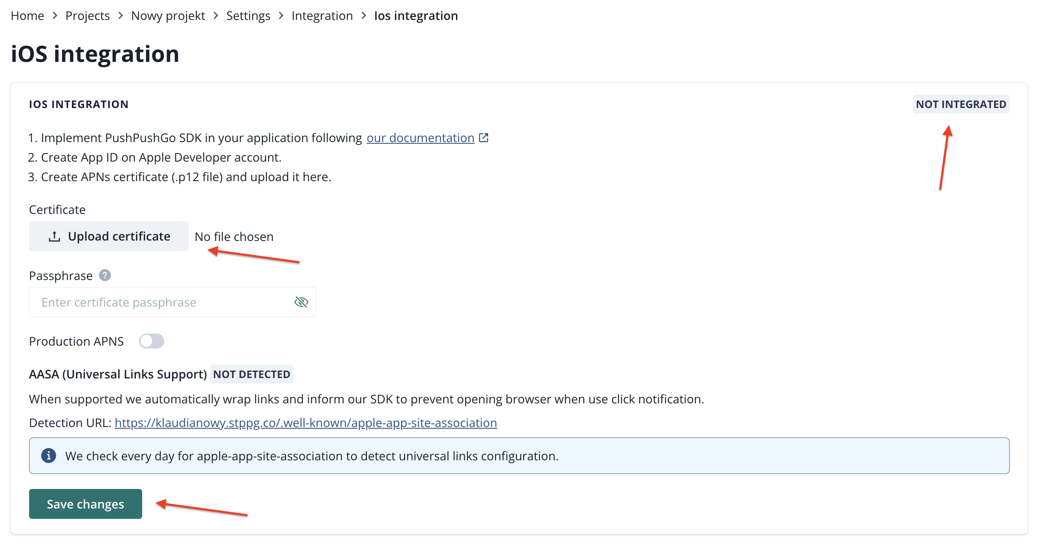The image size is (1050, 560).
Task: Navigate to Projects breadcrumb
Action: click(x=87, y=16)
